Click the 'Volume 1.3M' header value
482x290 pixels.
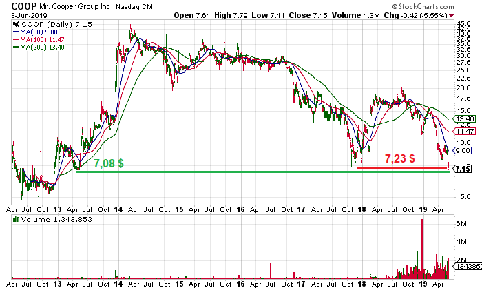click(x=356, y=15)
